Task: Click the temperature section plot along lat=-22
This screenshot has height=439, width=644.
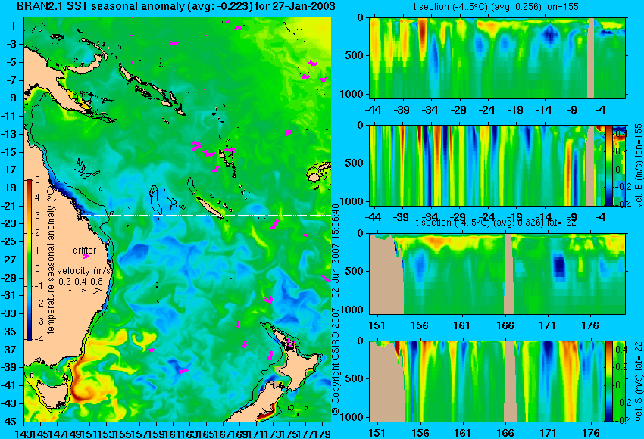Action: 497,274
